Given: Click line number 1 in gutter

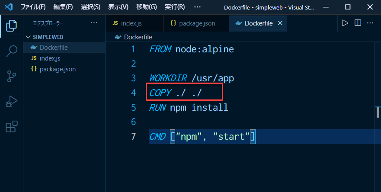Looking at the screenshot, I should (133, 49).
